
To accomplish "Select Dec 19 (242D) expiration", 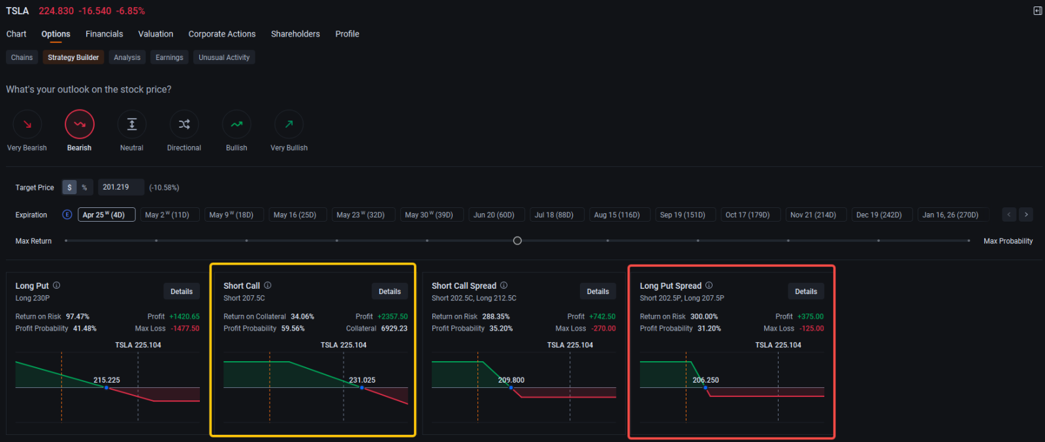I will (882, 214).
